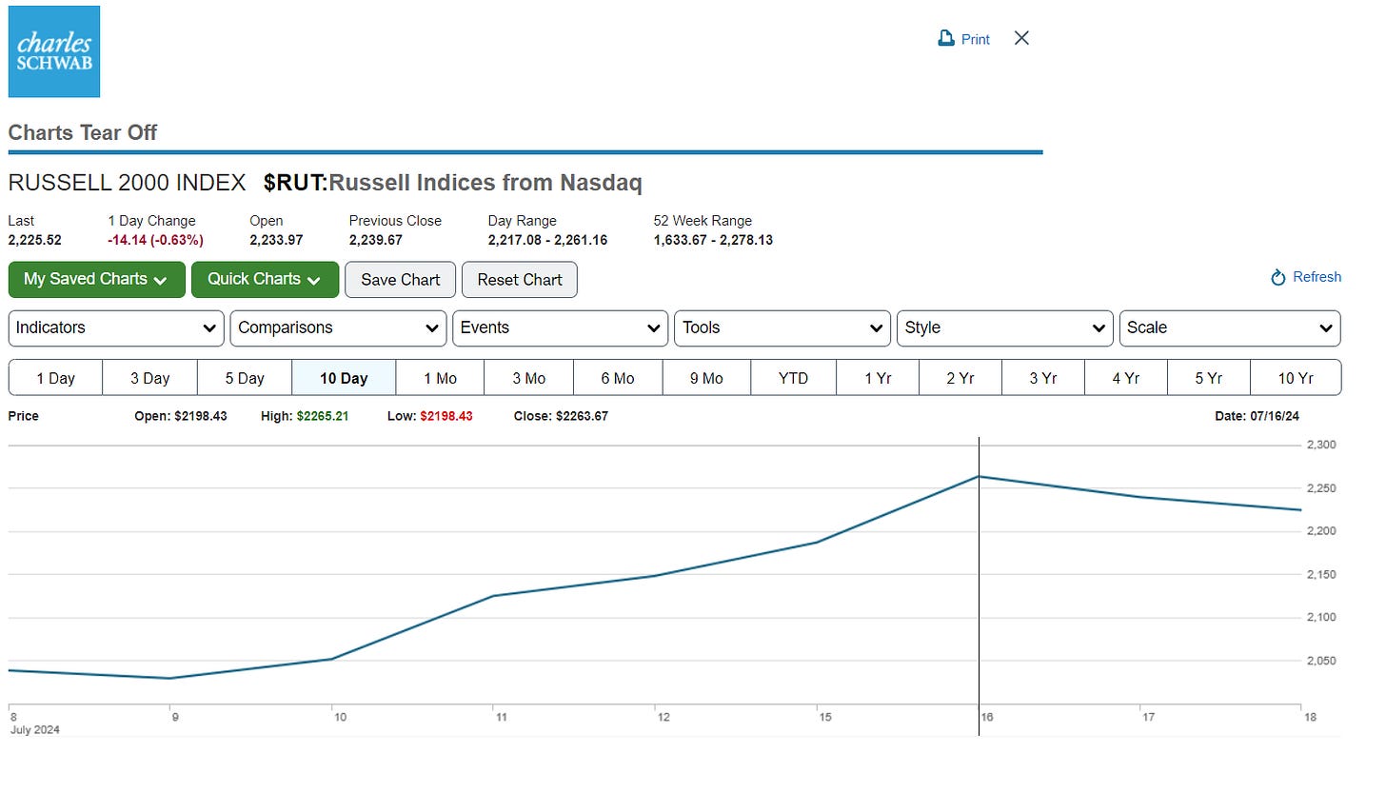This screenshot has width=1386, height=793.
Task: Select the 3 Day timeframe tab
Action: point(149,378)
